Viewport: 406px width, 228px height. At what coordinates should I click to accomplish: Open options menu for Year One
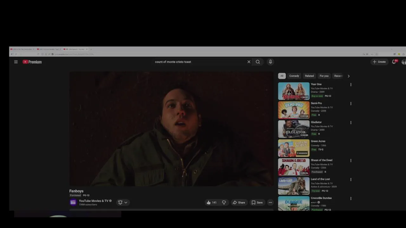coord(351,85)
